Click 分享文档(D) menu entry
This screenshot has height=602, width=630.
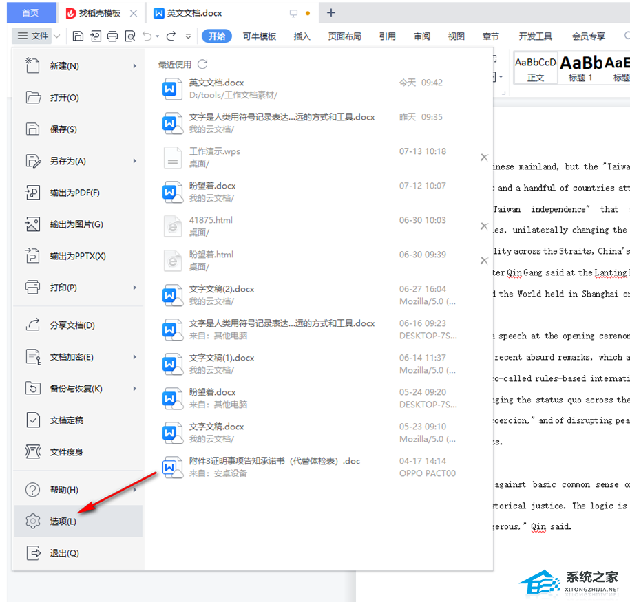pyautogui.click(x=78, y=325)
